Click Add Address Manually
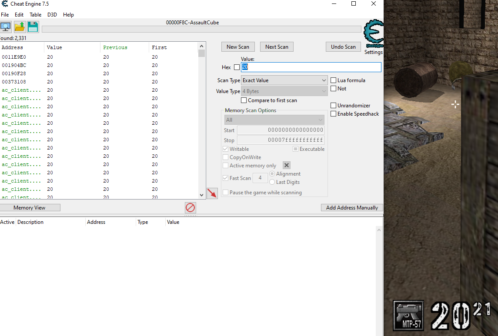Image resolution: width=498 pixels, height=336 pixels. point(352,207)
